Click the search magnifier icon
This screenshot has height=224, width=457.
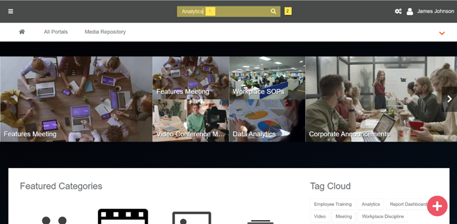pyautogui.click(x=273, y=12)
